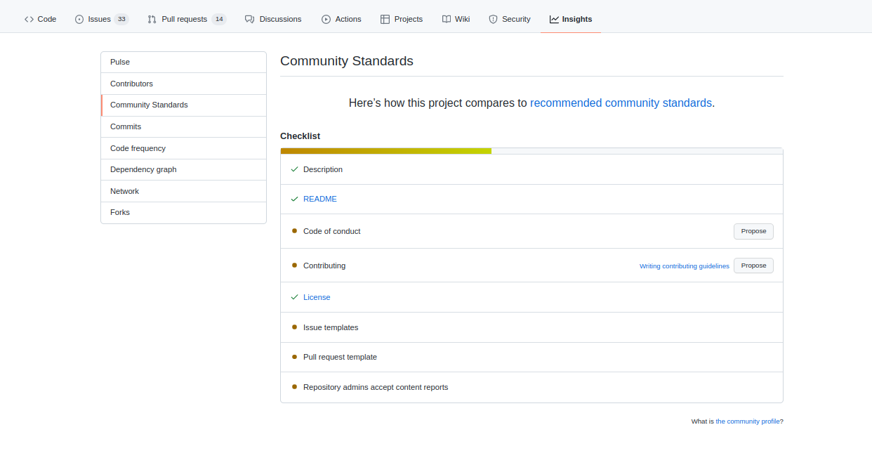Click the Issues circle icon
Image resolution: width=872 pixels, height=458 pixels.
click(x=79, y=19)
